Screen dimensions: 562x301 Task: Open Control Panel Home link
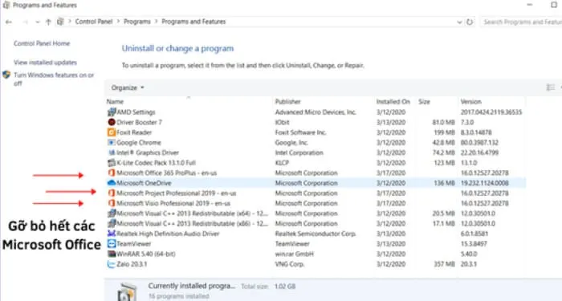42,43
